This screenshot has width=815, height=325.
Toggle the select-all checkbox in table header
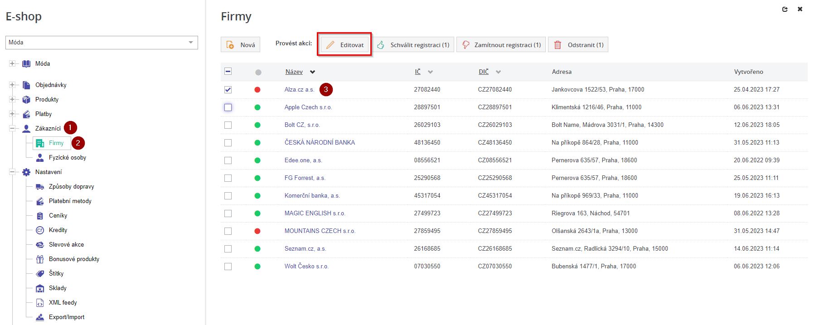click(228, 72)
